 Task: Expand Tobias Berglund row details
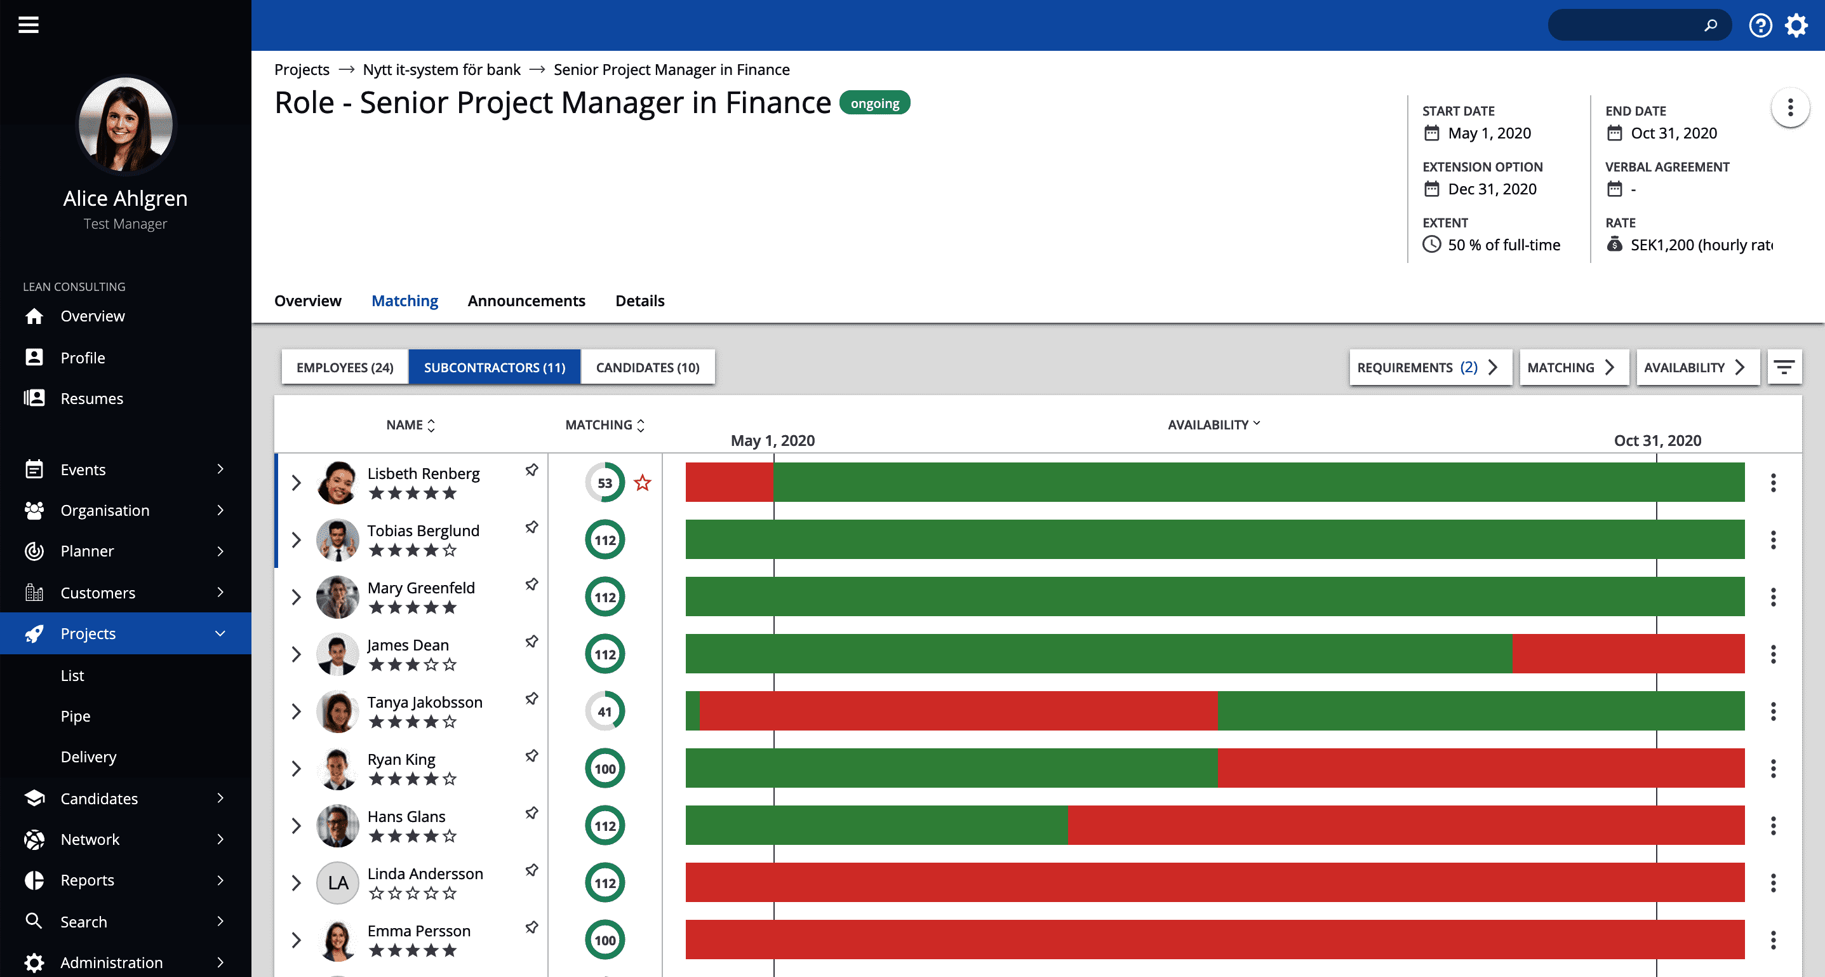(296, 540)
